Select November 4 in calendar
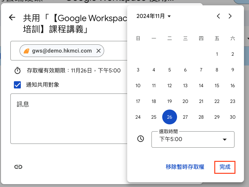 (154, 70)
